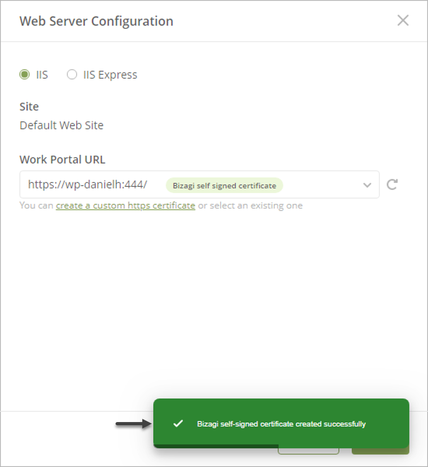
Task: Click the success notification checkmark icon
Action: (178, 424)
